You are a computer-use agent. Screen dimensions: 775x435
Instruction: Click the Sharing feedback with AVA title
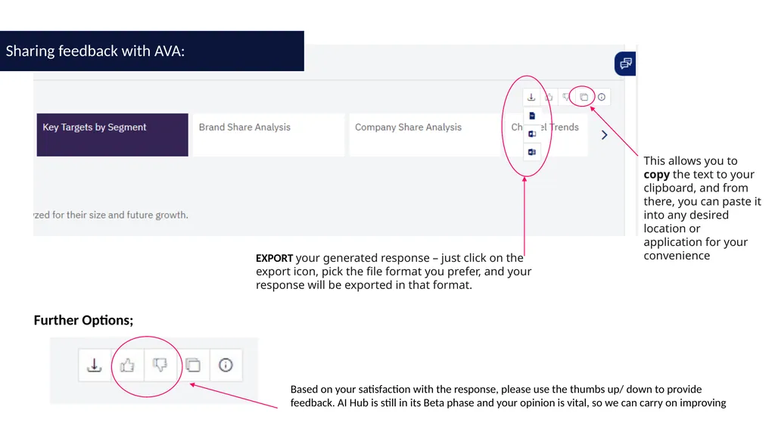tap(95, 51)
